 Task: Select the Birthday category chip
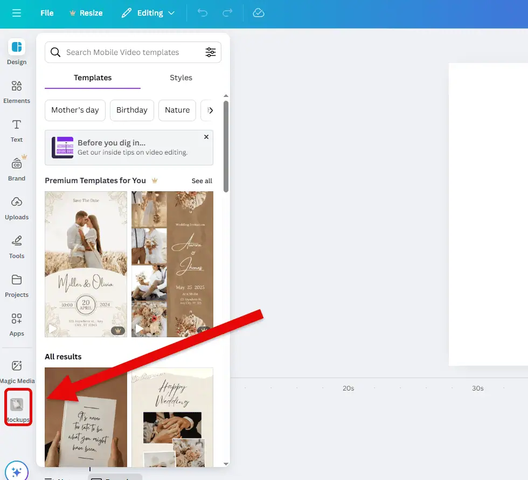(132, 110)
